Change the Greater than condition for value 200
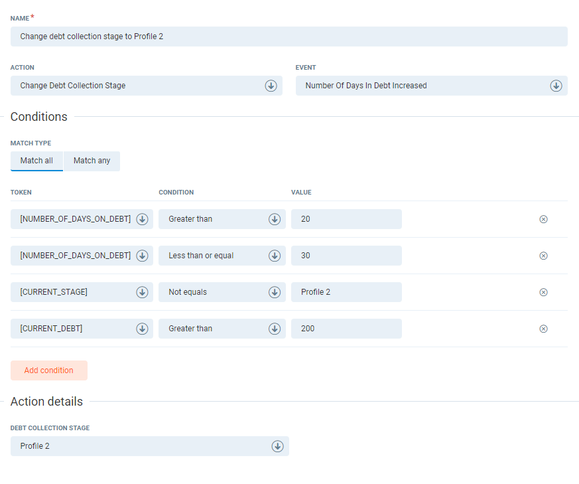Image resolution: width=579 pixels, height=484 pixels. coord(222,329)
